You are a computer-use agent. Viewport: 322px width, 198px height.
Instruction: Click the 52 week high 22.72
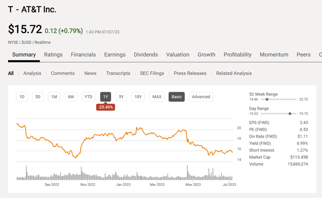coord(303,100)
